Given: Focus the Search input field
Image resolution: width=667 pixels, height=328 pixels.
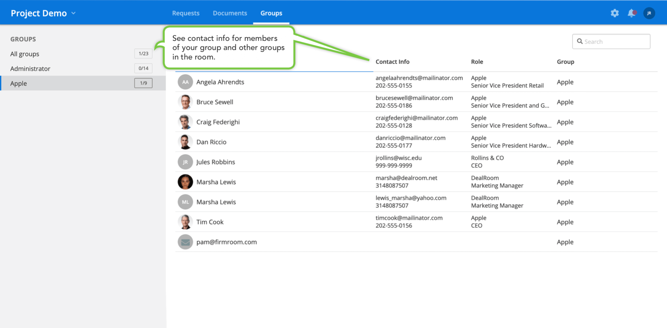Looking at the screenshot, I should 611,41.
